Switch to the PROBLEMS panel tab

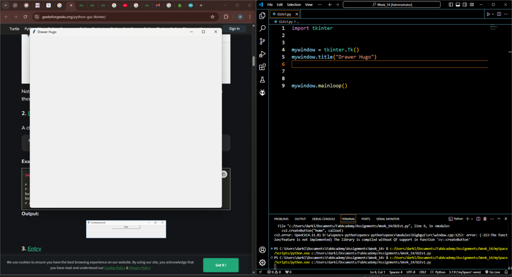281,219
